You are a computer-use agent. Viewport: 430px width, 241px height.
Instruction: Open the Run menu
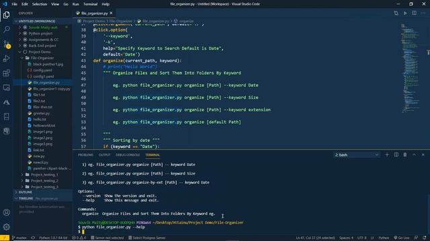[x=75, y=4]
